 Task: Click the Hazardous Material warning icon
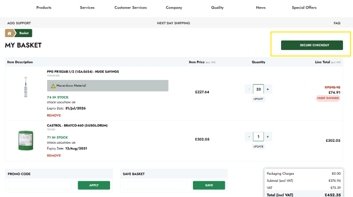pos(53,86)
